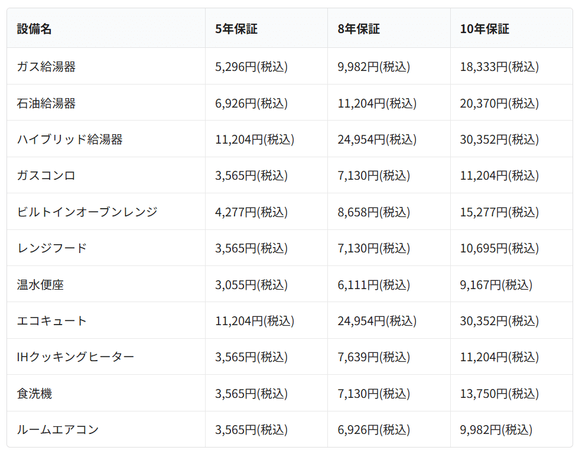
Task: Click the 設備名 column header
Action: 34,29
